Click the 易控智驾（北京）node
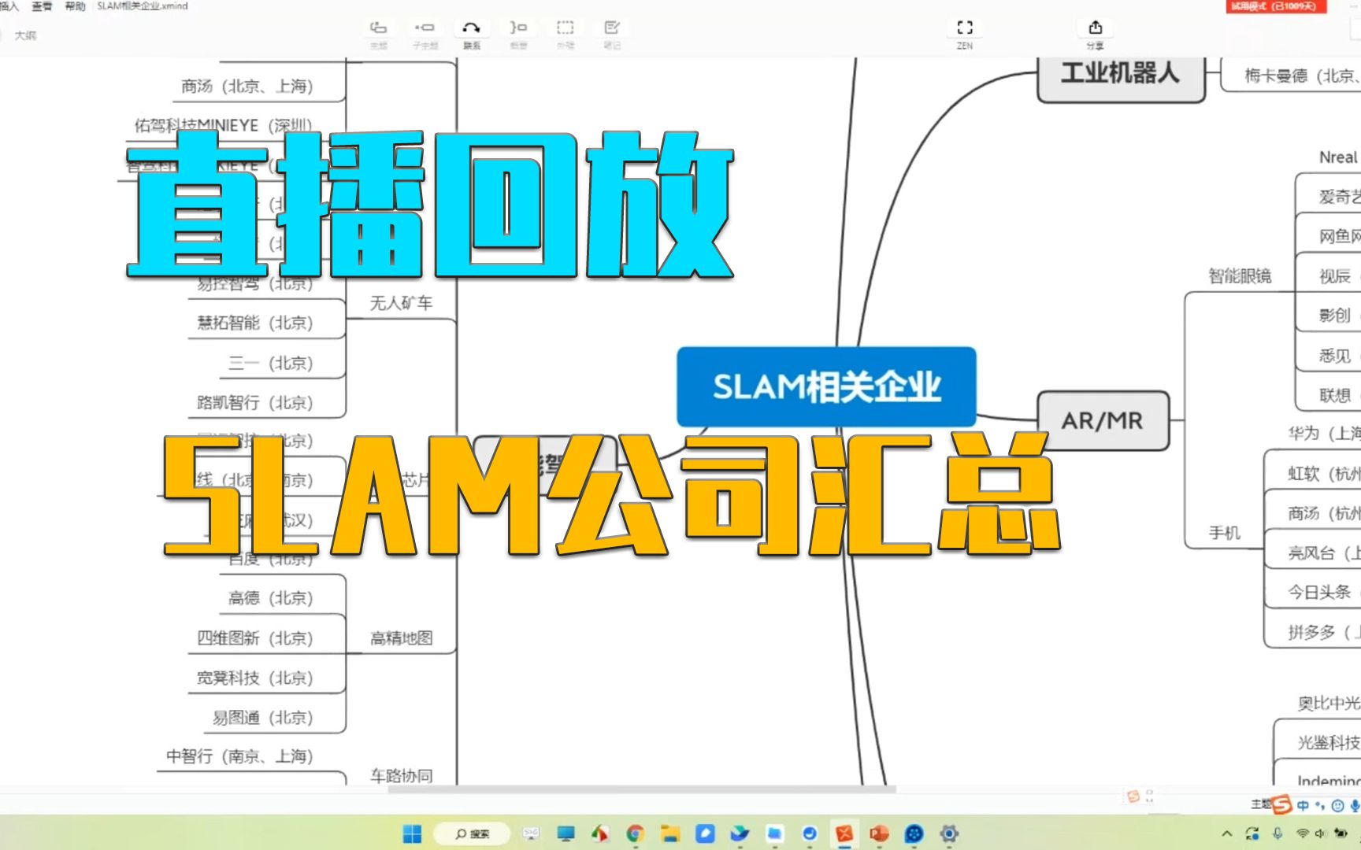The height and width of the screenshot is (850, 1361). [255, 284]
